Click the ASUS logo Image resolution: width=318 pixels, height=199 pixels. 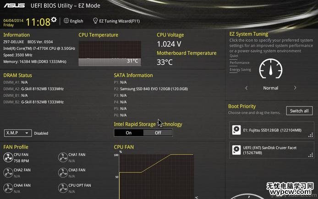click(14, 6)
